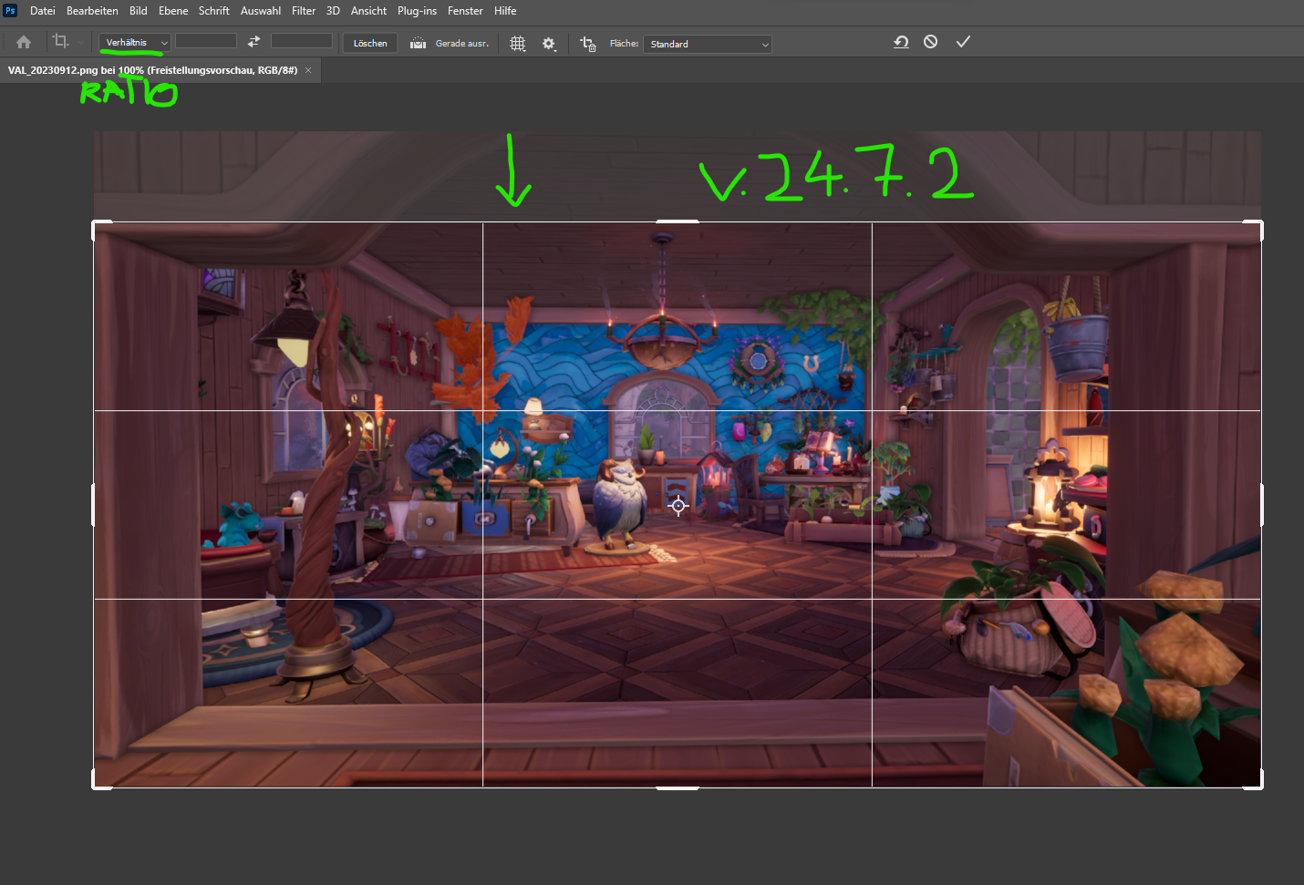Open additional crop settings gear
This screenshot has height=885, width=1304.
point(549,43)
